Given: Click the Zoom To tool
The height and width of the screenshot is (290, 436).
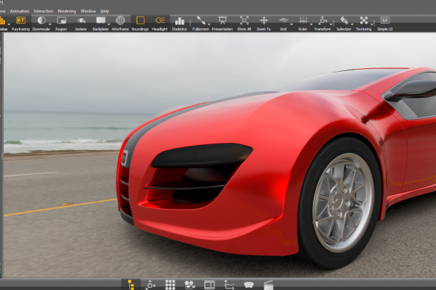Looking at the screenshot, I should pyautogui.click(x=264, y=21).
